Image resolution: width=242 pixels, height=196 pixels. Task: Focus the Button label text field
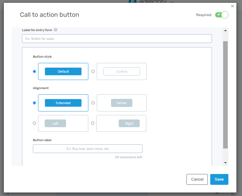point(88,149)
